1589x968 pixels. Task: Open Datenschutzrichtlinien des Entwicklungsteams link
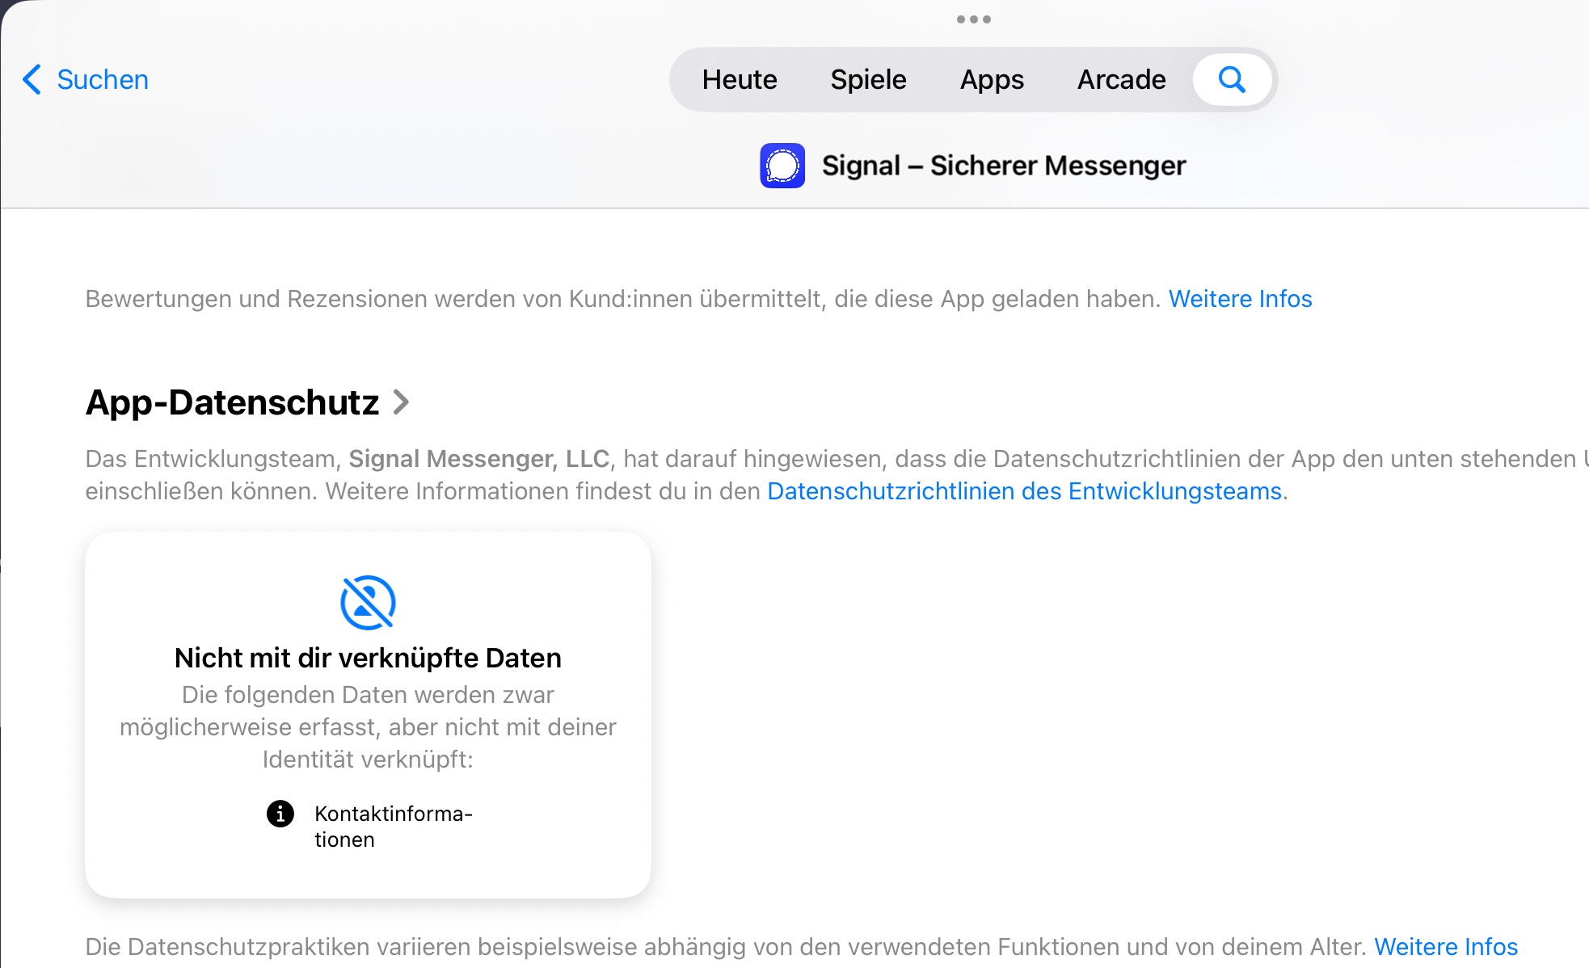[1024, 491]
